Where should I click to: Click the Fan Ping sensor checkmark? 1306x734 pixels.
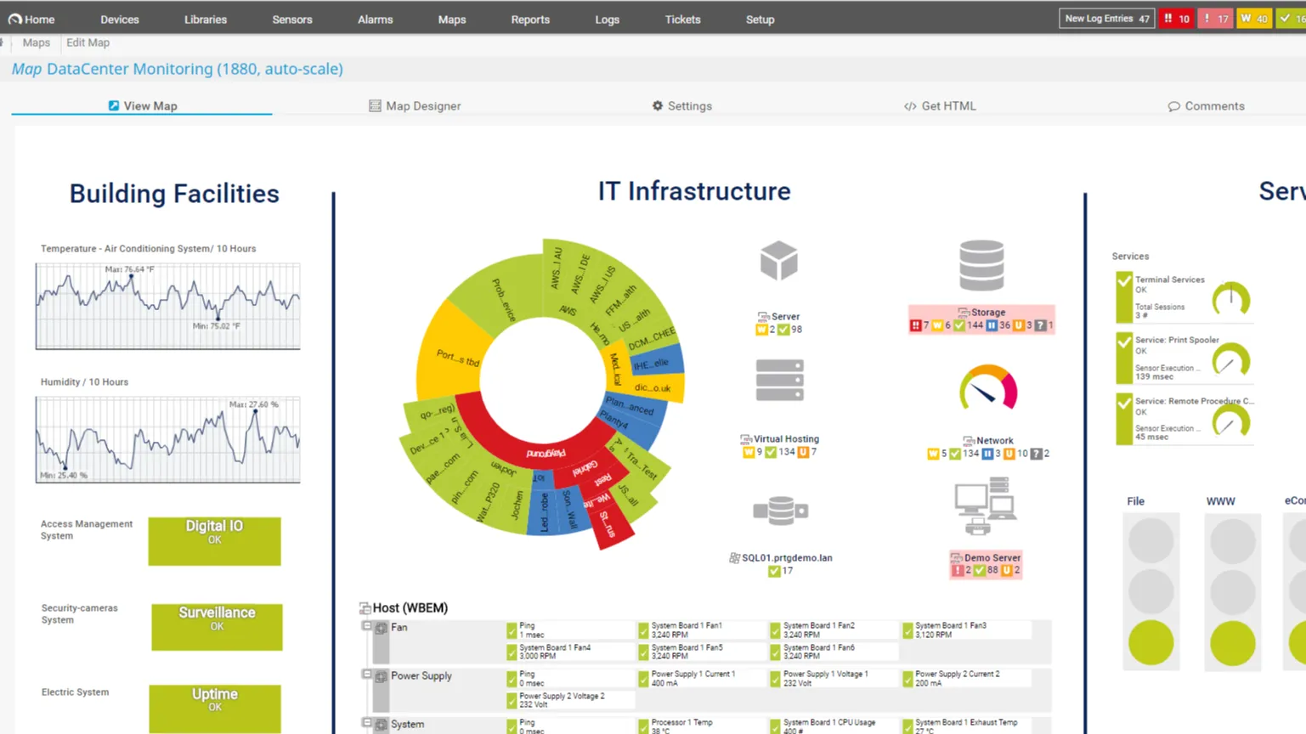point(512,630)
